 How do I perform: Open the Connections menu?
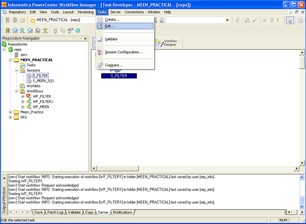pos(134,12)
